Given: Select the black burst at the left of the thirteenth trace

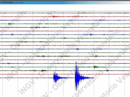Looking at the screenshot, I should click(44, 56).
